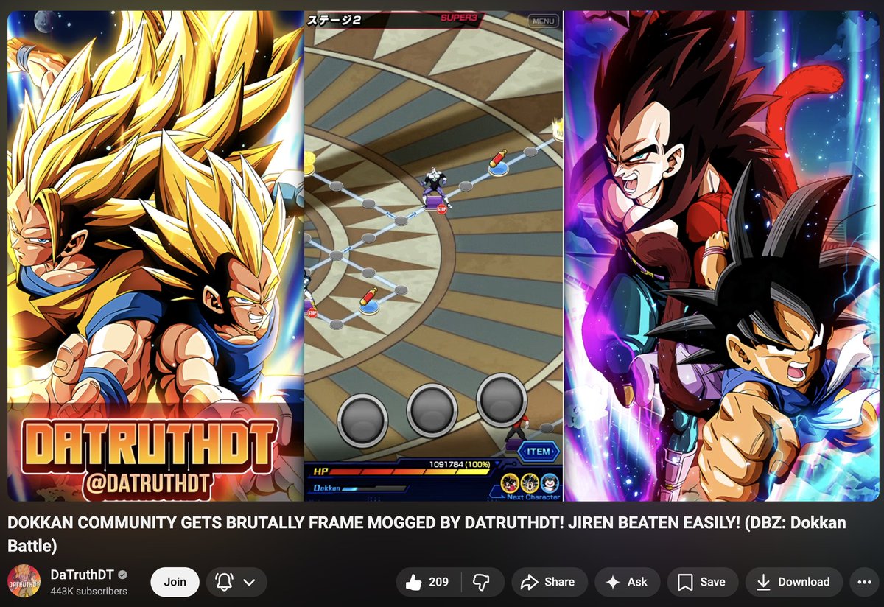Click the 443K subscribers text
The image size is (884, 607).
pos(88,591)
